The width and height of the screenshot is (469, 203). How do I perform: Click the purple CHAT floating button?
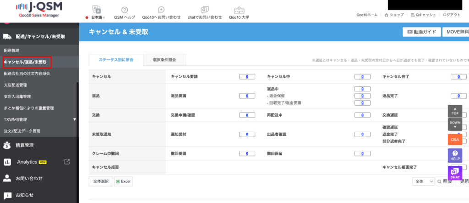455,173
